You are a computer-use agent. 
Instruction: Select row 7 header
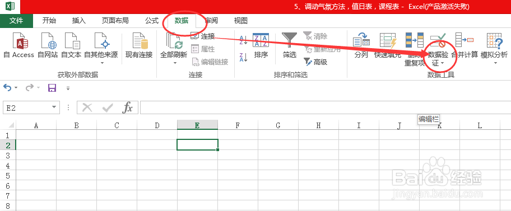pos(8,196)
